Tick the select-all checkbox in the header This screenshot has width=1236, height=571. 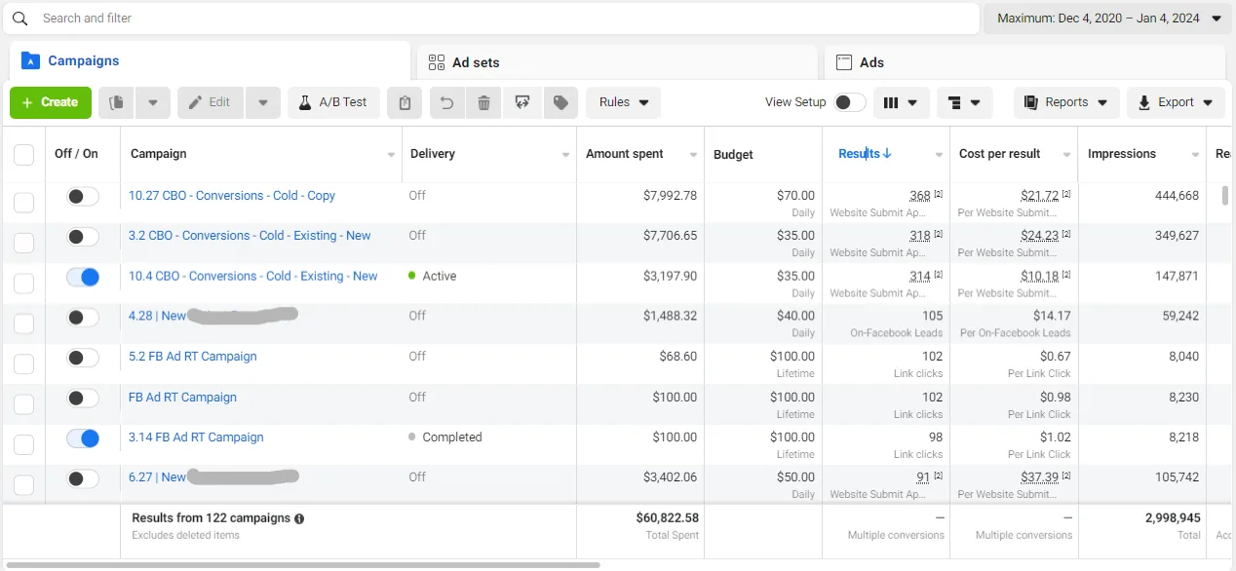point(23,155)
